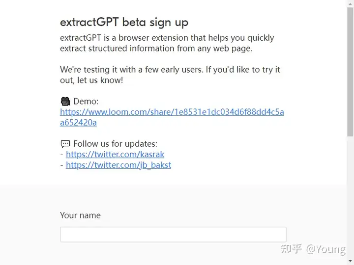Click the 'Demo:' label text
The height and width of the screenshot is (265, 354).
(x=86, y=102)
